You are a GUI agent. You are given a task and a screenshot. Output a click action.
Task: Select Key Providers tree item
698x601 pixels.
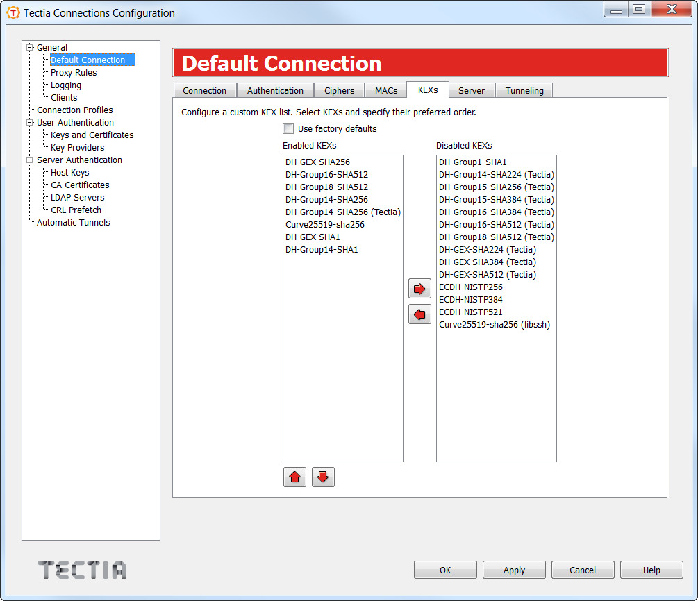(x=78, y=147)
